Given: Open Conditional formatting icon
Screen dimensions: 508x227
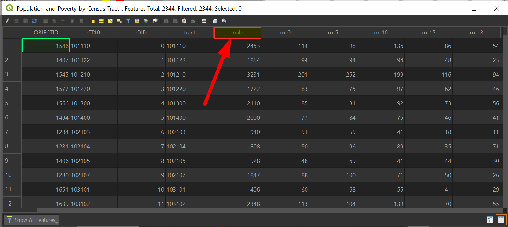Looking at the screenshot, I should tap(193, 21).
